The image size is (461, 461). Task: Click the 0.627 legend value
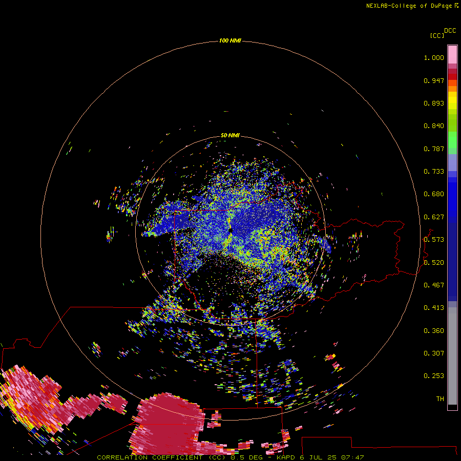(x=434, y=217)
